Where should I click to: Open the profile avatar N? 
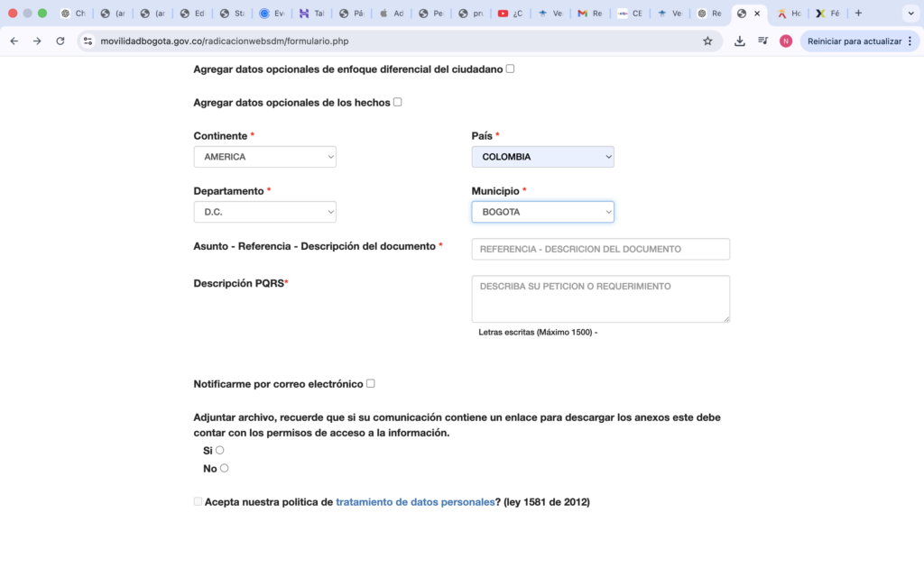pyautogui.click(x=786, y=41)
